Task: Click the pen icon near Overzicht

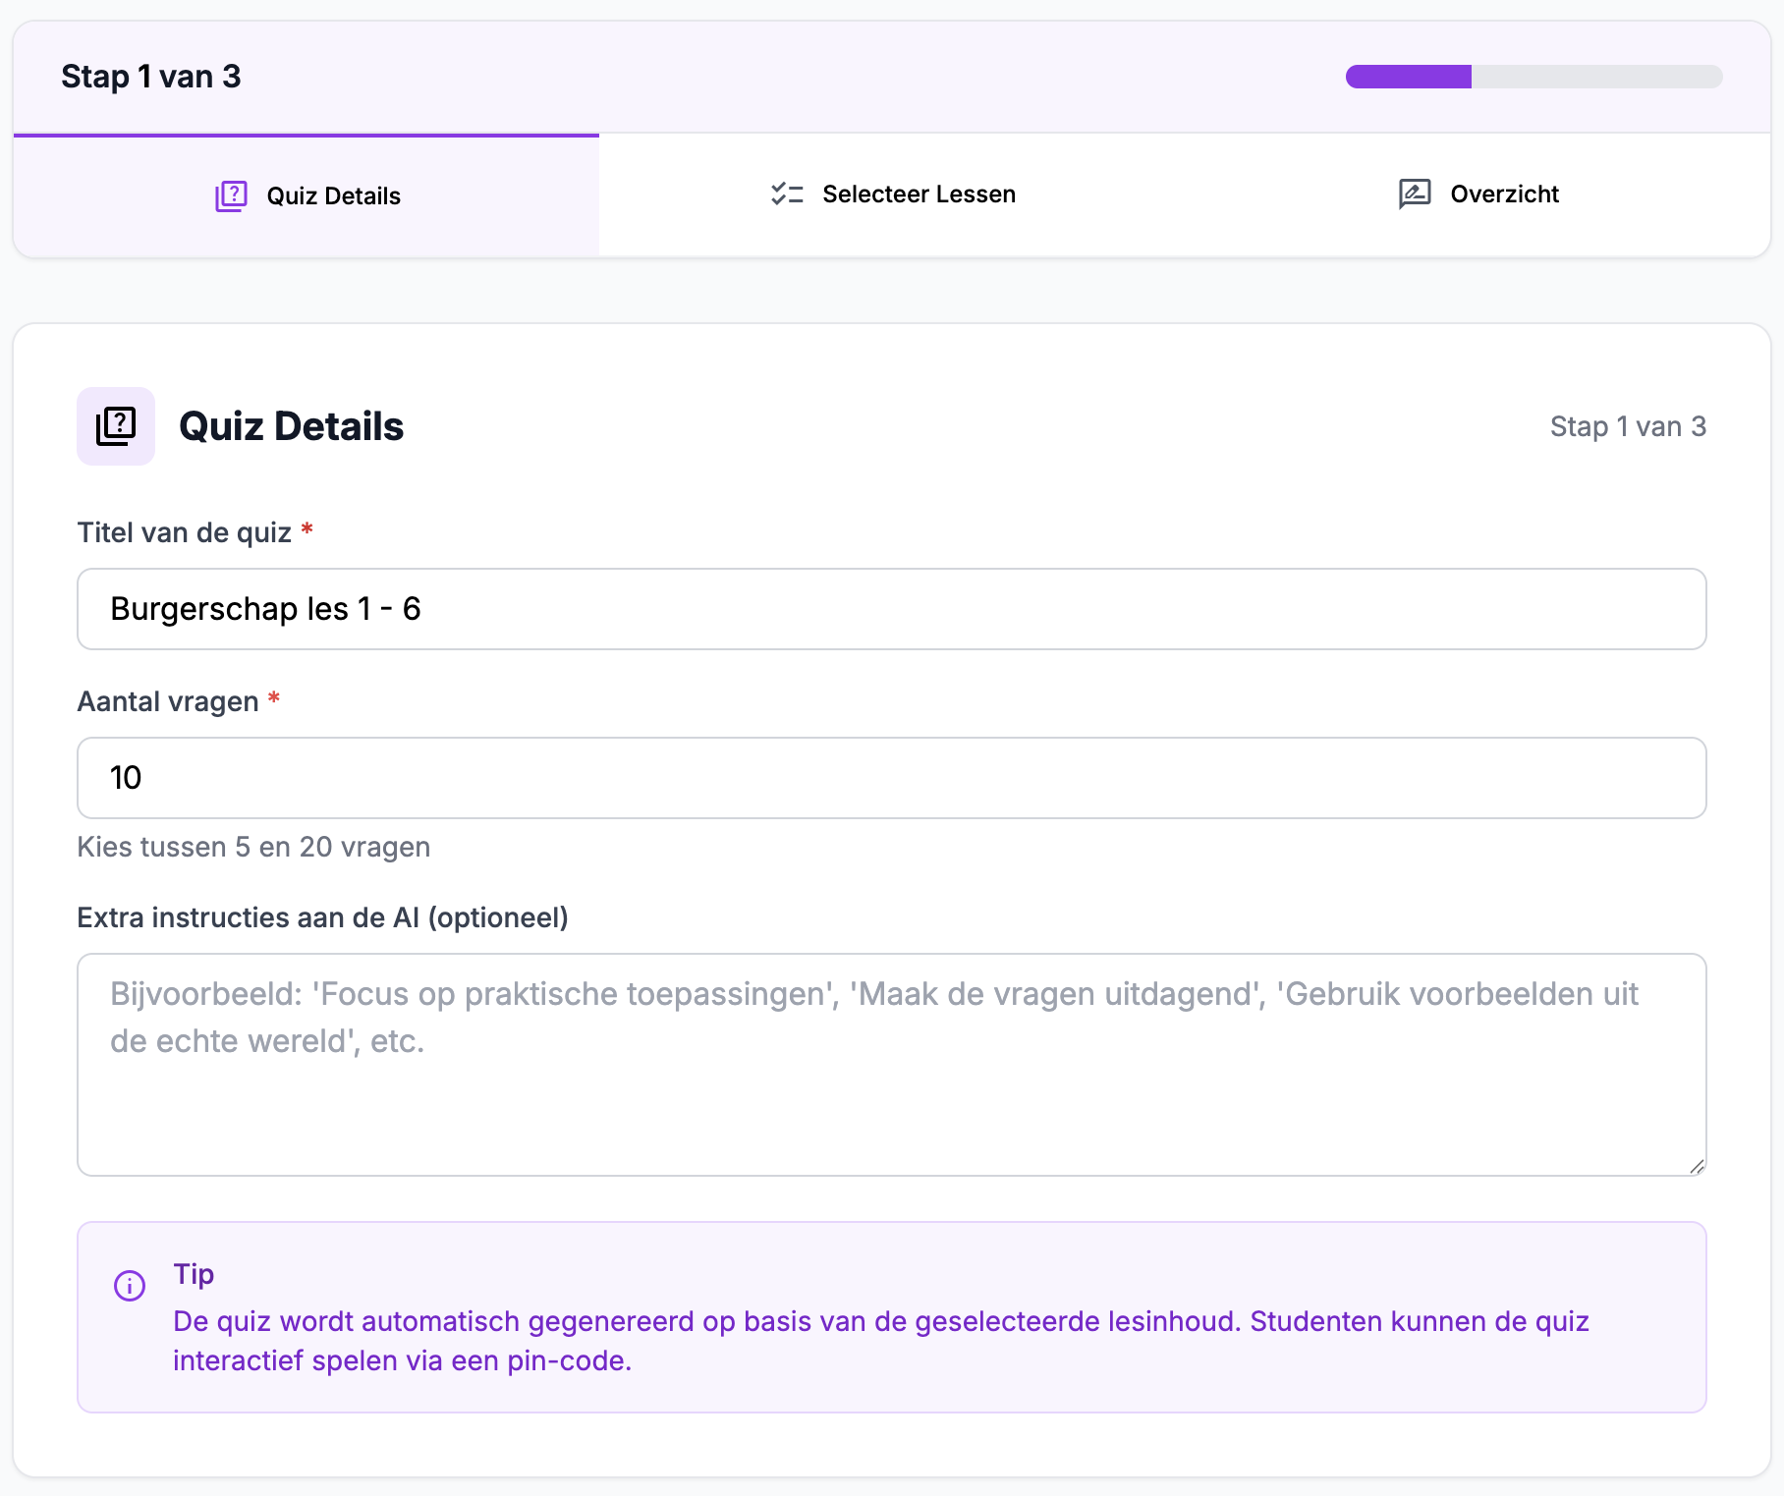Action: coord(1415,194)
